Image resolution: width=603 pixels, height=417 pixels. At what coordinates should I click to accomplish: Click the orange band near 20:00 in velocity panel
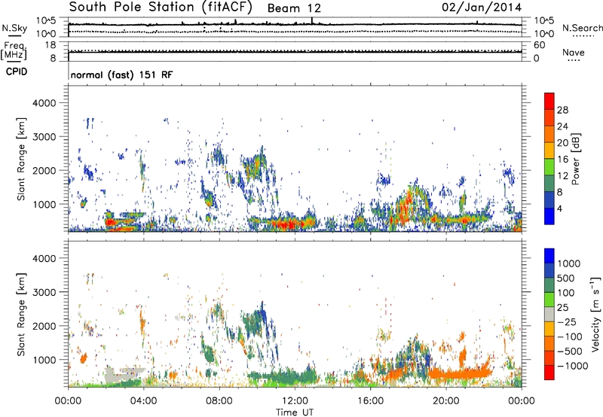[460, 373]
